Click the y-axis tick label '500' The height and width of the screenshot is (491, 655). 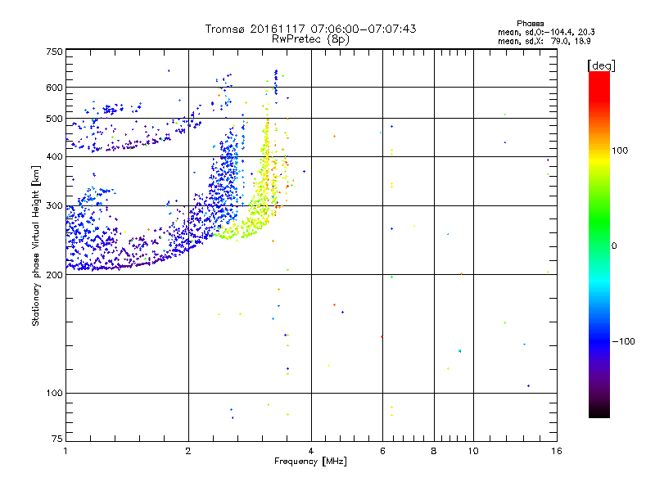[54, 119]
